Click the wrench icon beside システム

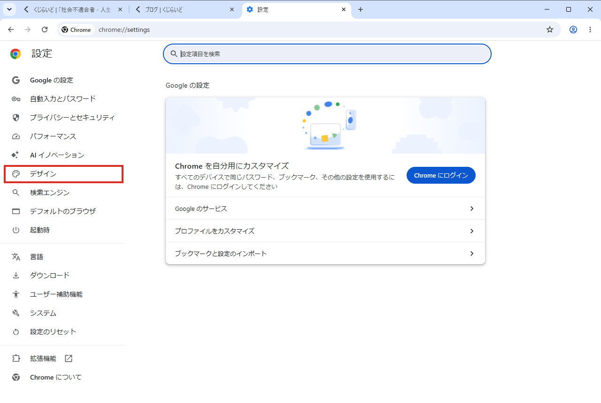coord(16,313)
